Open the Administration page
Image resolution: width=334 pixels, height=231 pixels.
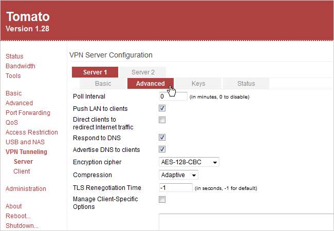tap(26, 189)
